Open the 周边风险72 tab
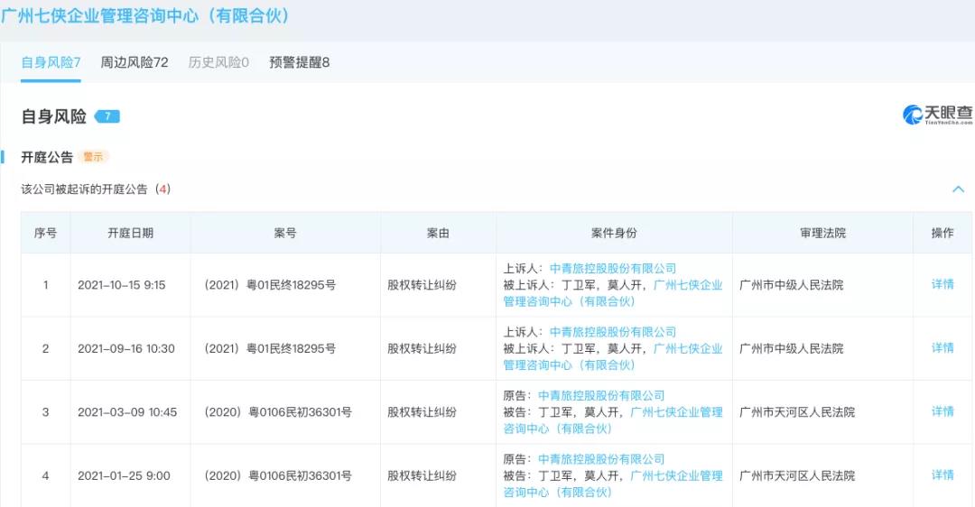The width and height of the screenshot is (975, 507). point(135,62)
